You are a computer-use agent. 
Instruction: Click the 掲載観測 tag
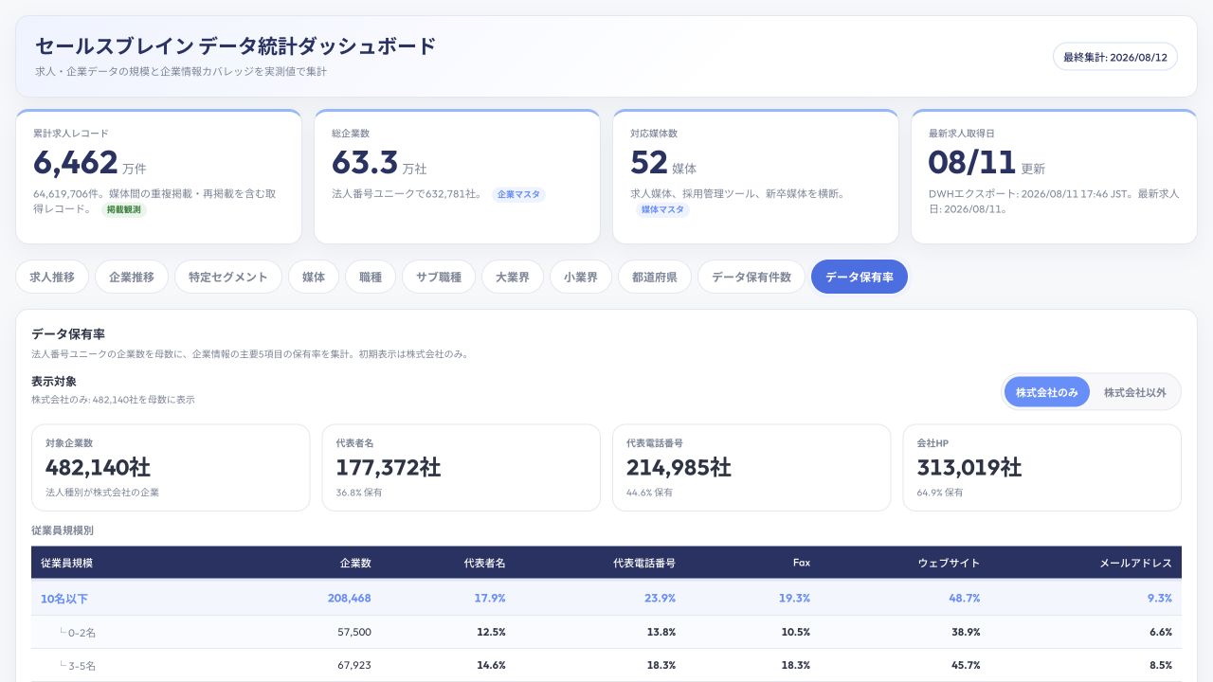[x=124, y=209]
